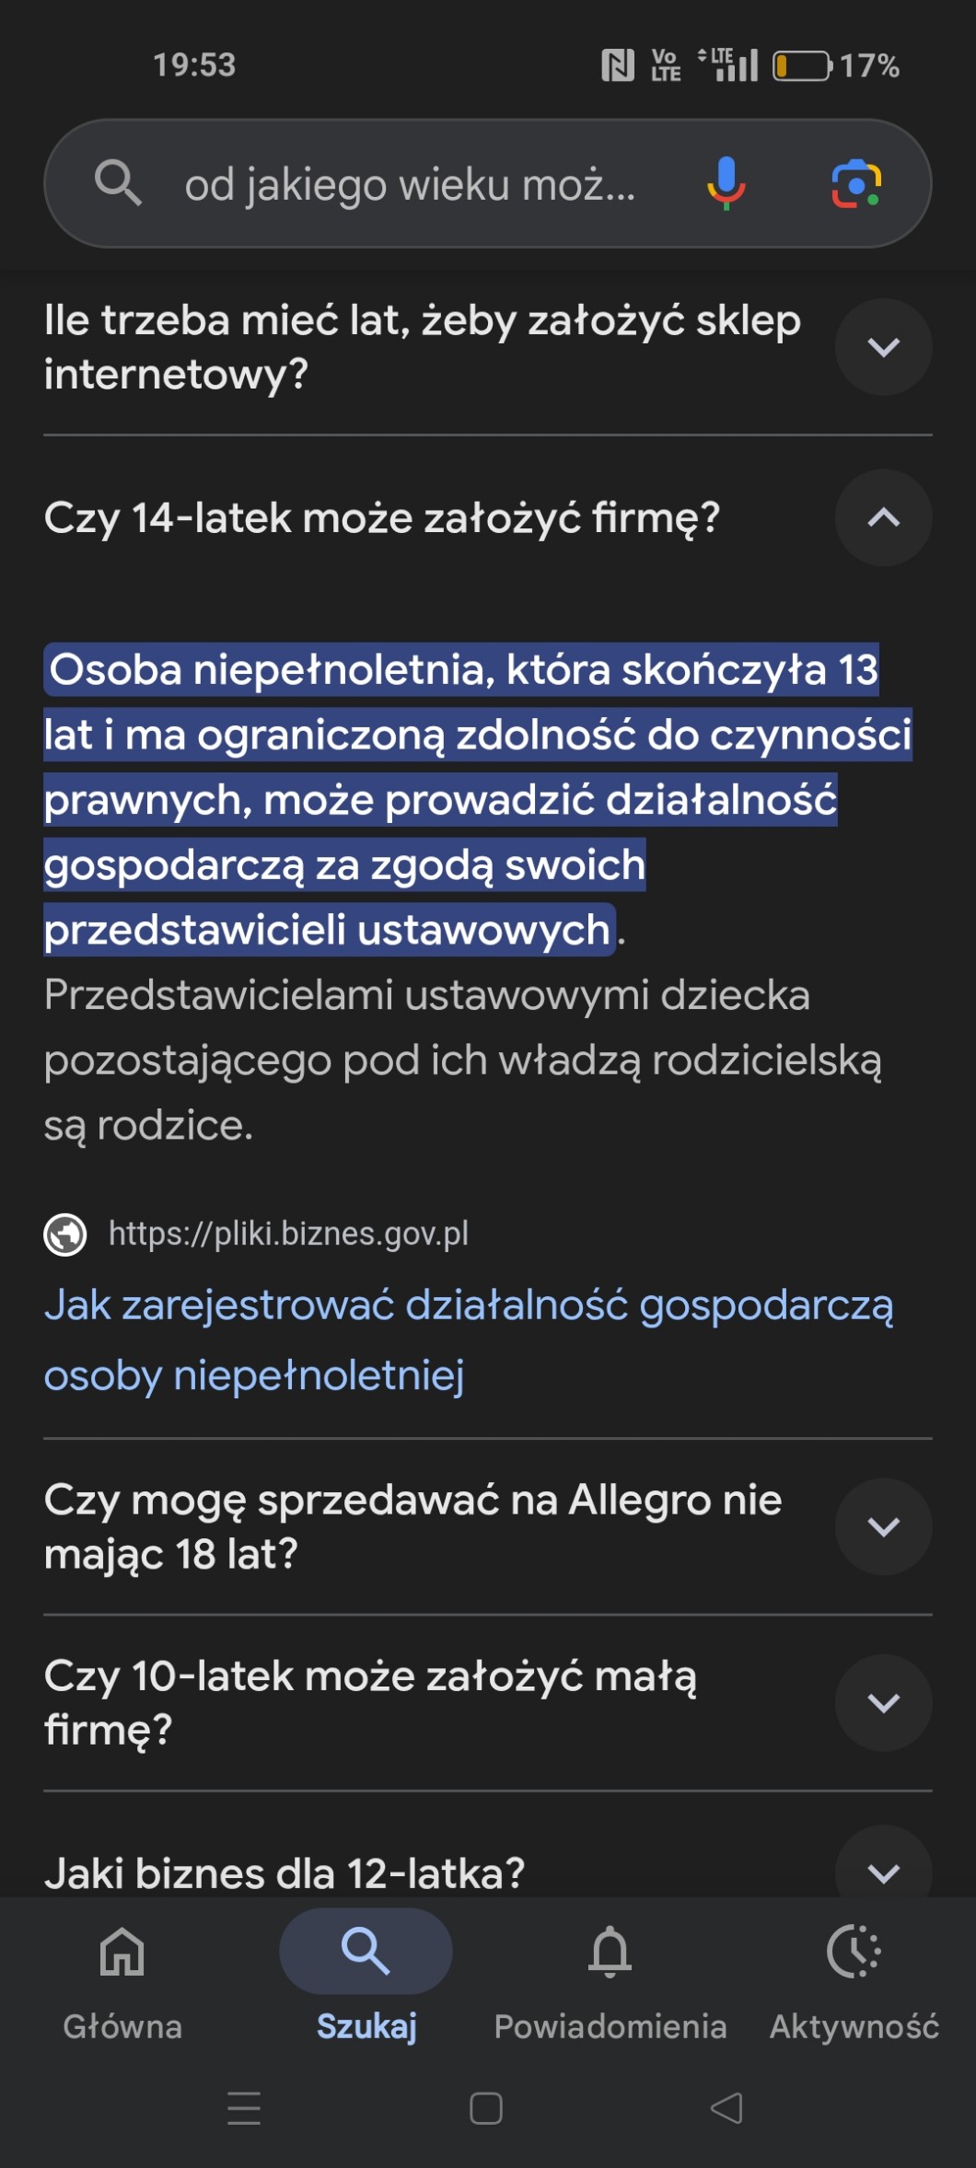Collapse the "Czy 14-latek może założyć firmę?" answer
This screenshot has height=2168, width=976.
[883, 518]
